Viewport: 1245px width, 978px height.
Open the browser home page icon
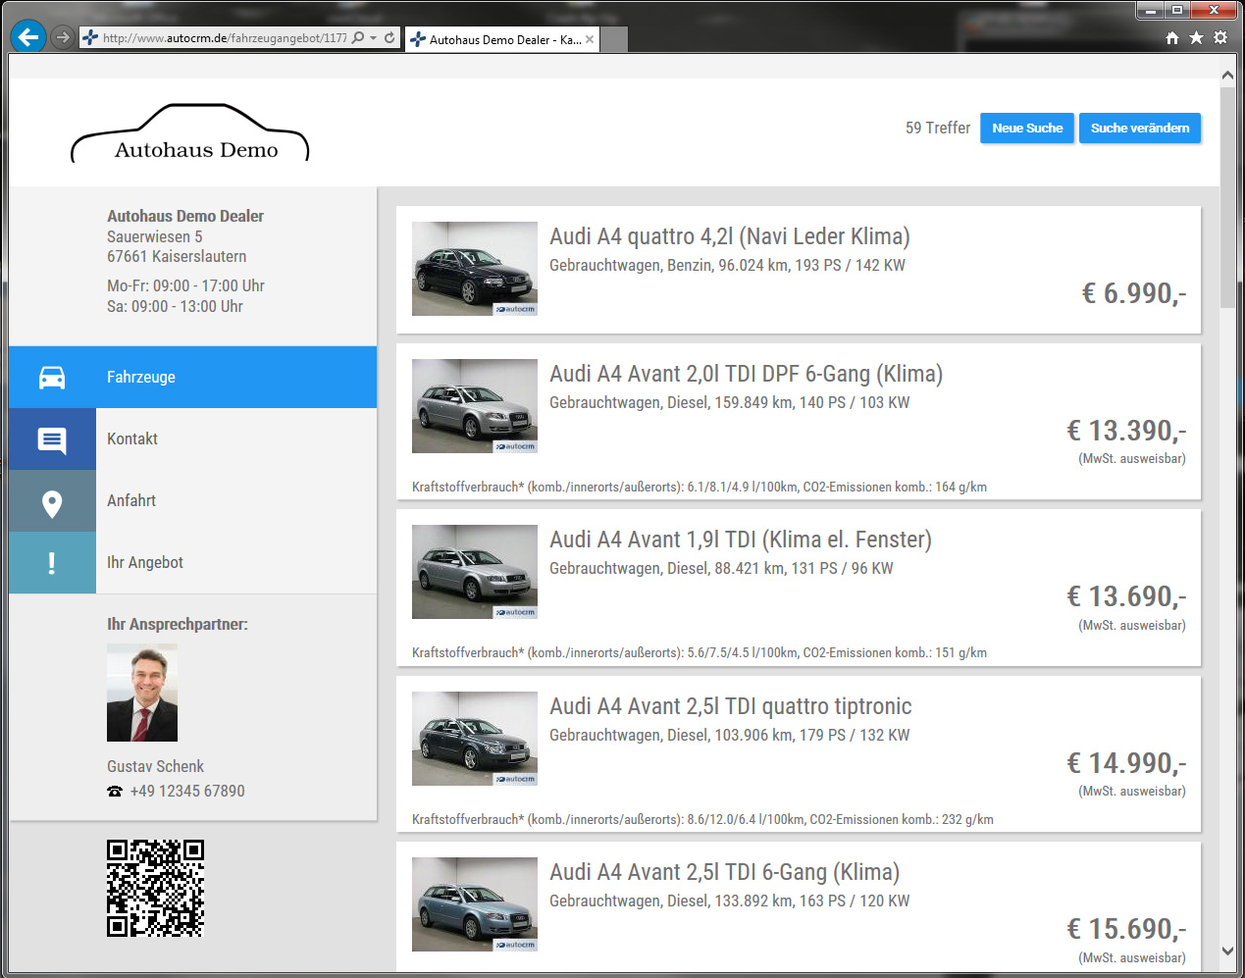coord(1171,37)
